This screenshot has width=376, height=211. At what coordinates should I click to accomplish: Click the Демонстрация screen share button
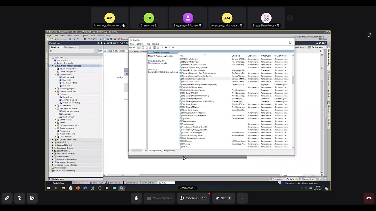[x=159, y=198]
